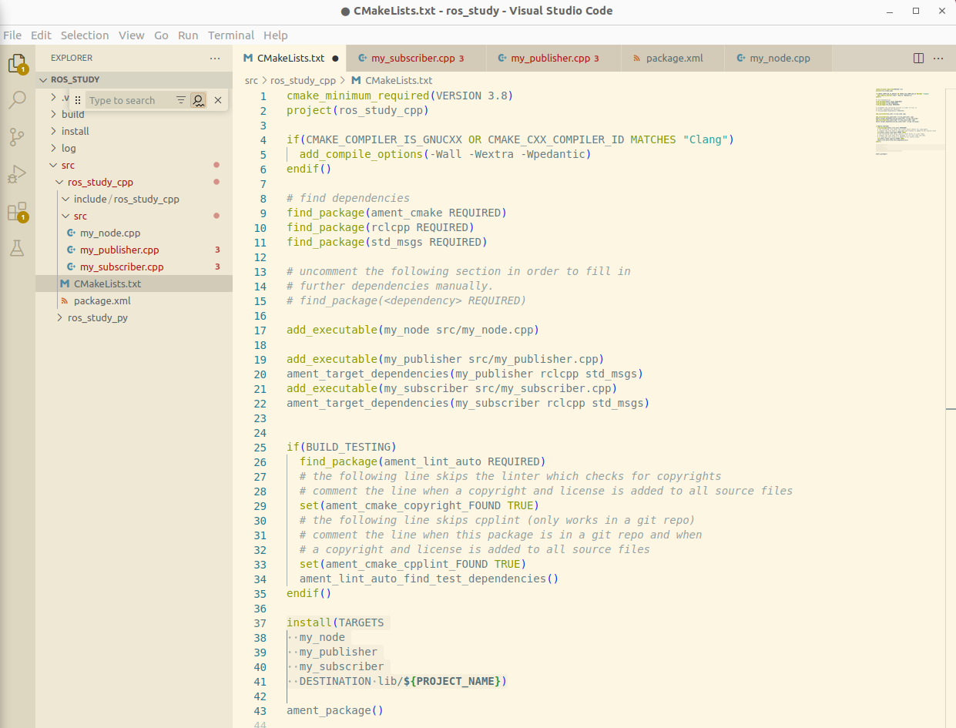Click the M icon beside CMakeLists.txt in Explorer

point(65,283)
